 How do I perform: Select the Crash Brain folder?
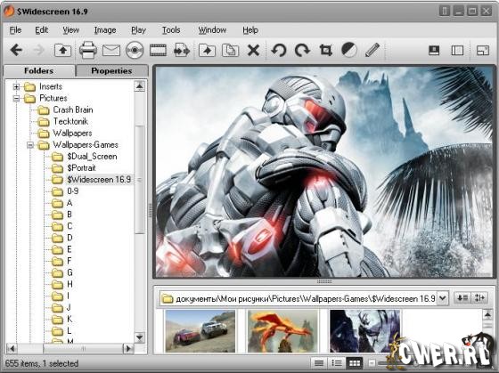coord(72,110)
